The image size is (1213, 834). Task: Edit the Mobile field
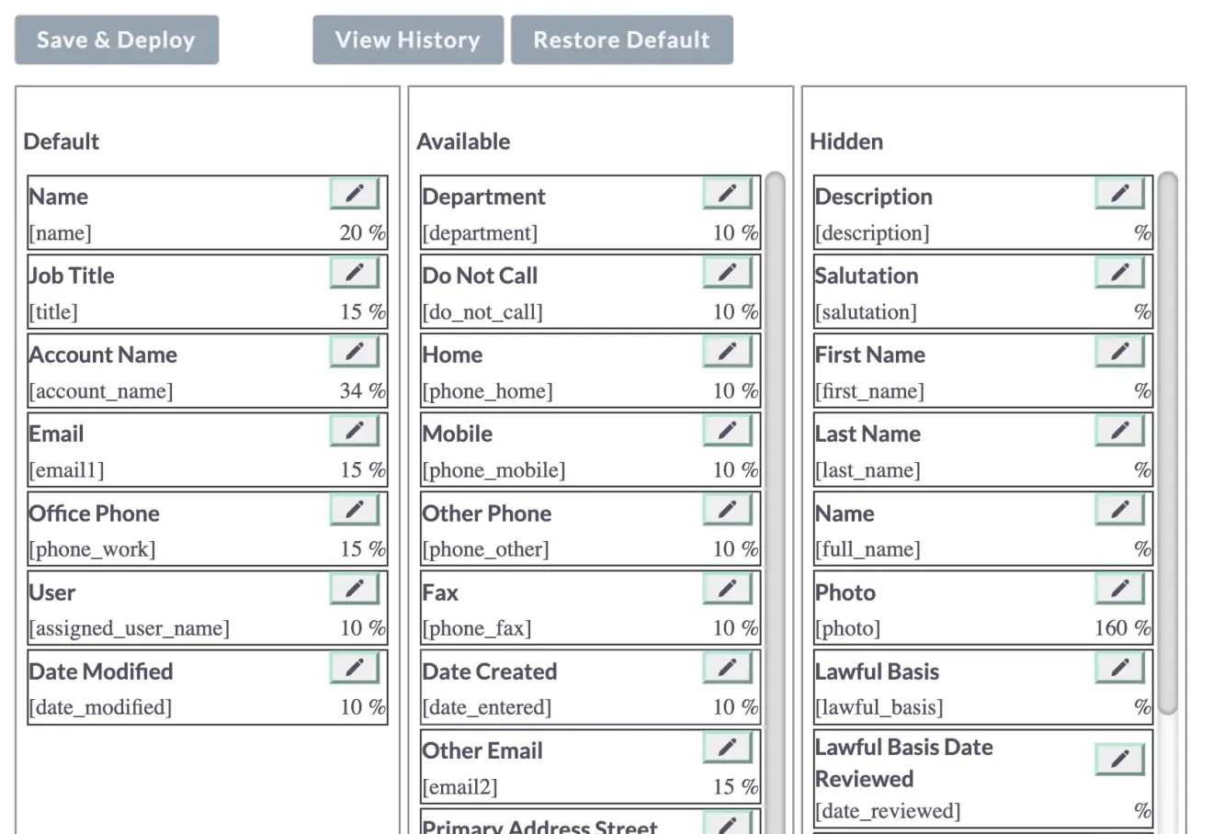tap(727, 430)
